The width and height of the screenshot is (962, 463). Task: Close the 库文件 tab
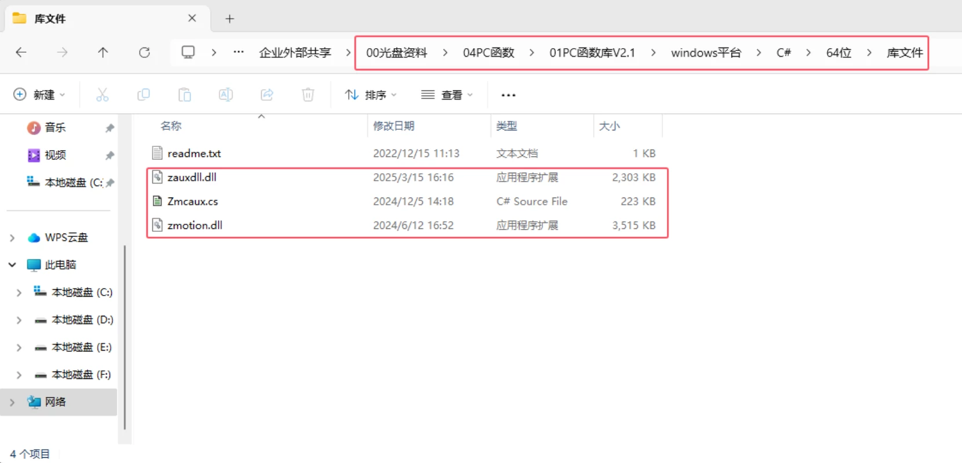[x=192, y=19]
